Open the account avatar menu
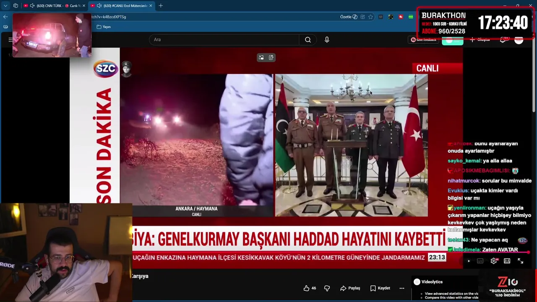This screenshot has height=302, width=537. (519, 40)
